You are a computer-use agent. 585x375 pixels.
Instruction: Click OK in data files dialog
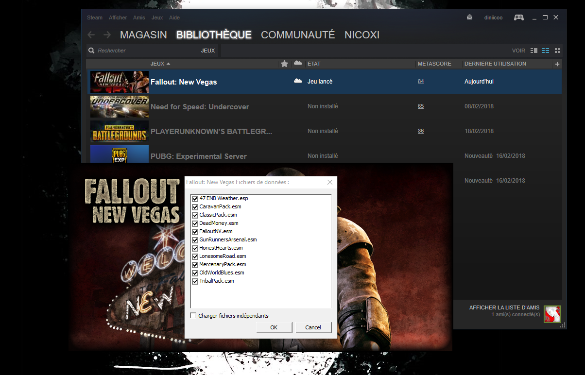[x=274, y=327]
